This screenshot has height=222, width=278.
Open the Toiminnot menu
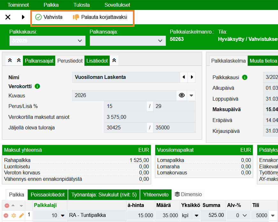pyautogui.click(x=18, y=5)
